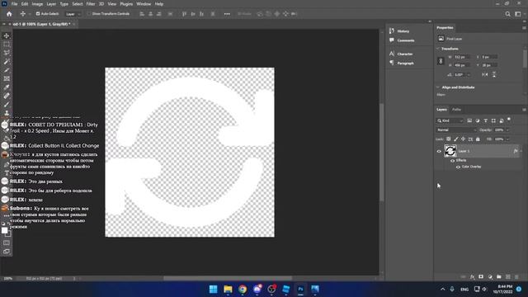Screen dimensions: 528x297
Task: Add layer style fx button
Action: 472,277
